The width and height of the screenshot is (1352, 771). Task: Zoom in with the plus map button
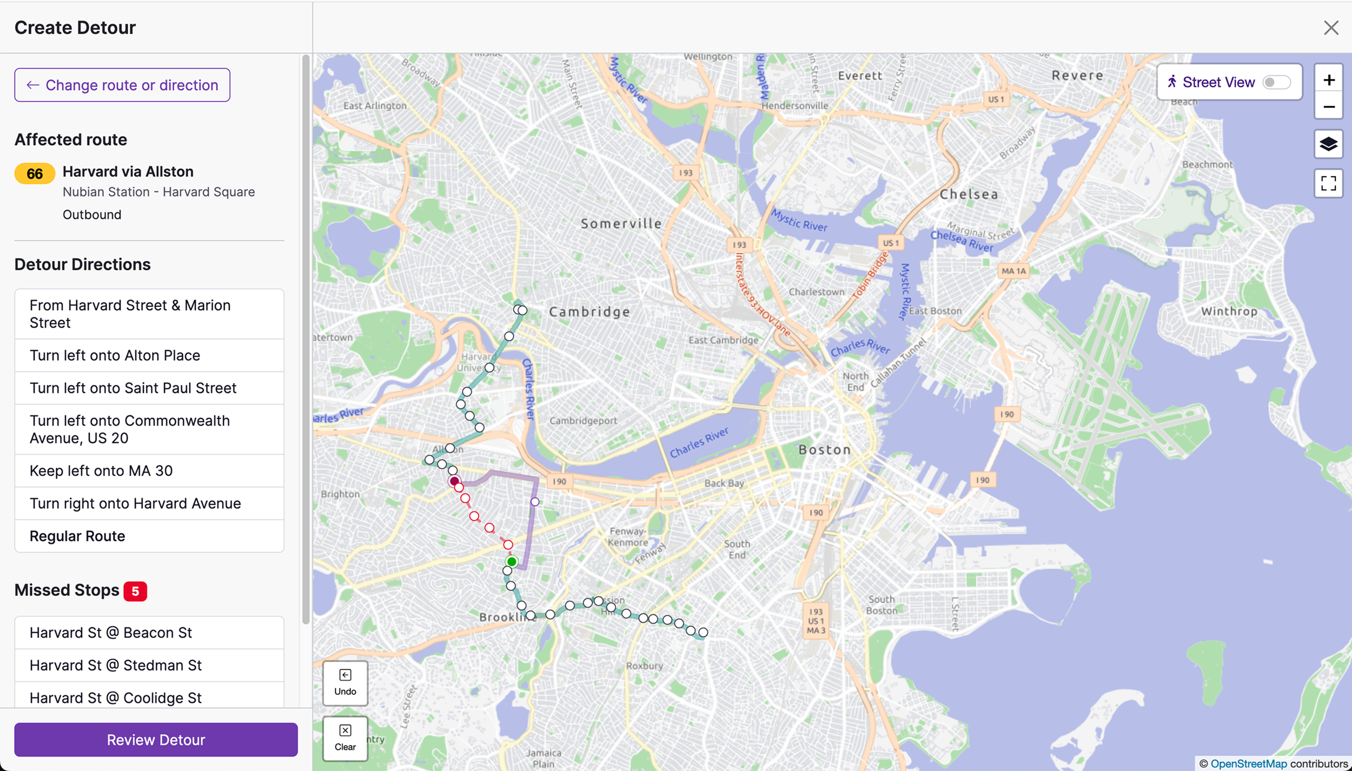(1329, 80)
